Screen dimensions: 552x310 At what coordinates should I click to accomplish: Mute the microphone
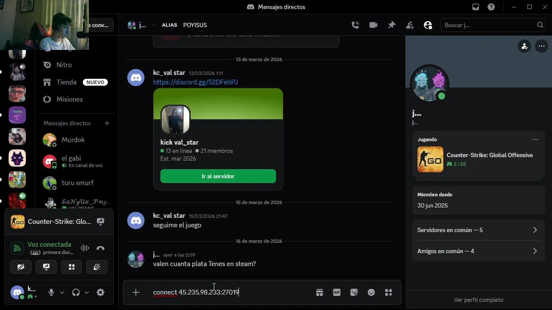tap(51, 292)
